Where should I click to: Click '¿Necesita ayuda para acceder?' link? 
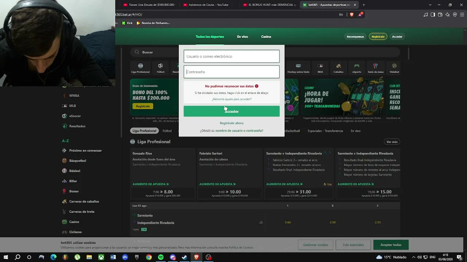(x=232, y=99)
